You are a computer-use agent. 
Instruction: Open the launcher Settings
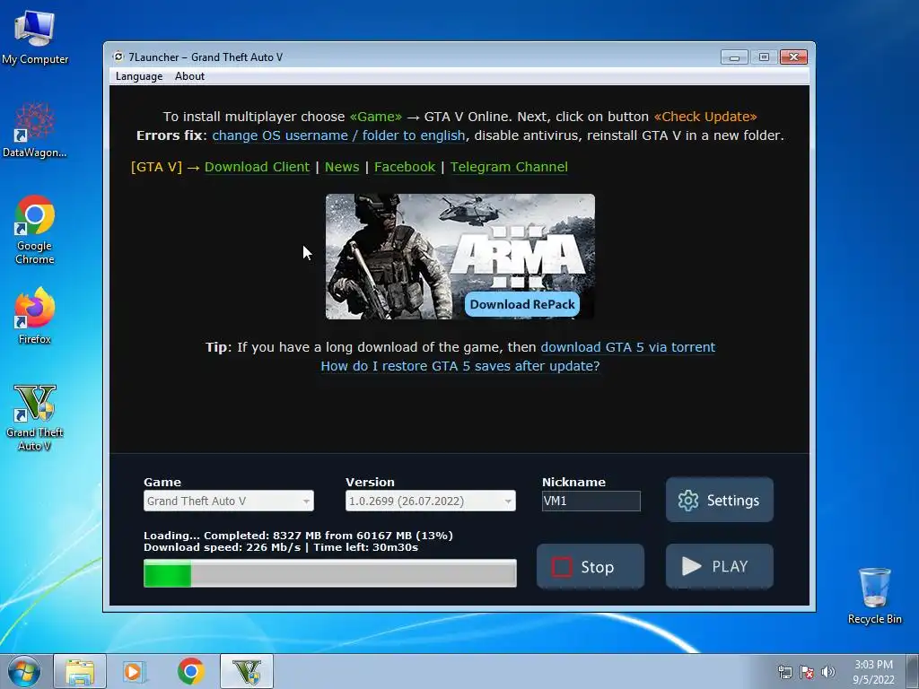719,500
